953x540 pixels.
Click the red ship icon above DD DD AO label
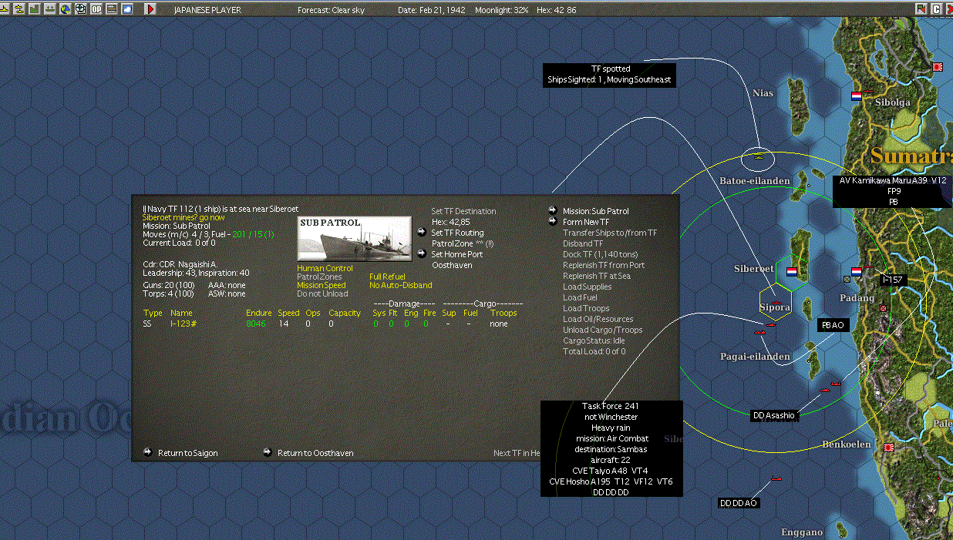(x=776, y=479)
